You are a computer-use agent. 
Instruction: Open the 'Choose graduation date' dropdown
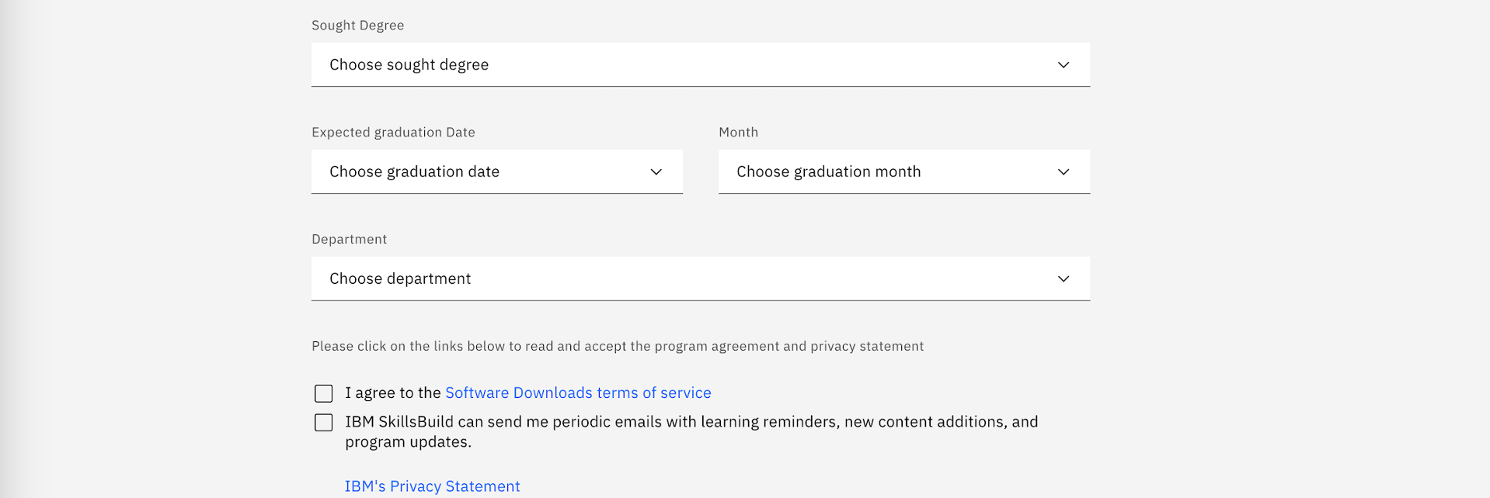click(x=482, y=172)
